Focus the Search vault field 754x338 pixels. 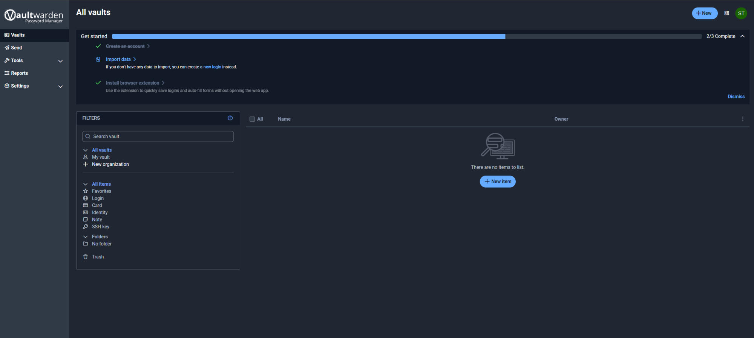158,136
